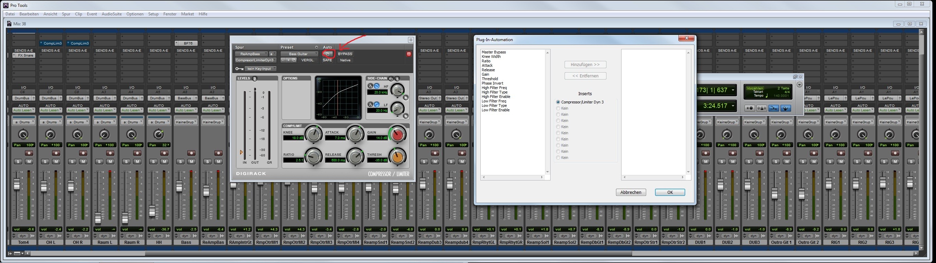Screen dimensions: 936x263
Task: Click the double-arrow output icon on Tom4 channel
Action: coord(32,236)
